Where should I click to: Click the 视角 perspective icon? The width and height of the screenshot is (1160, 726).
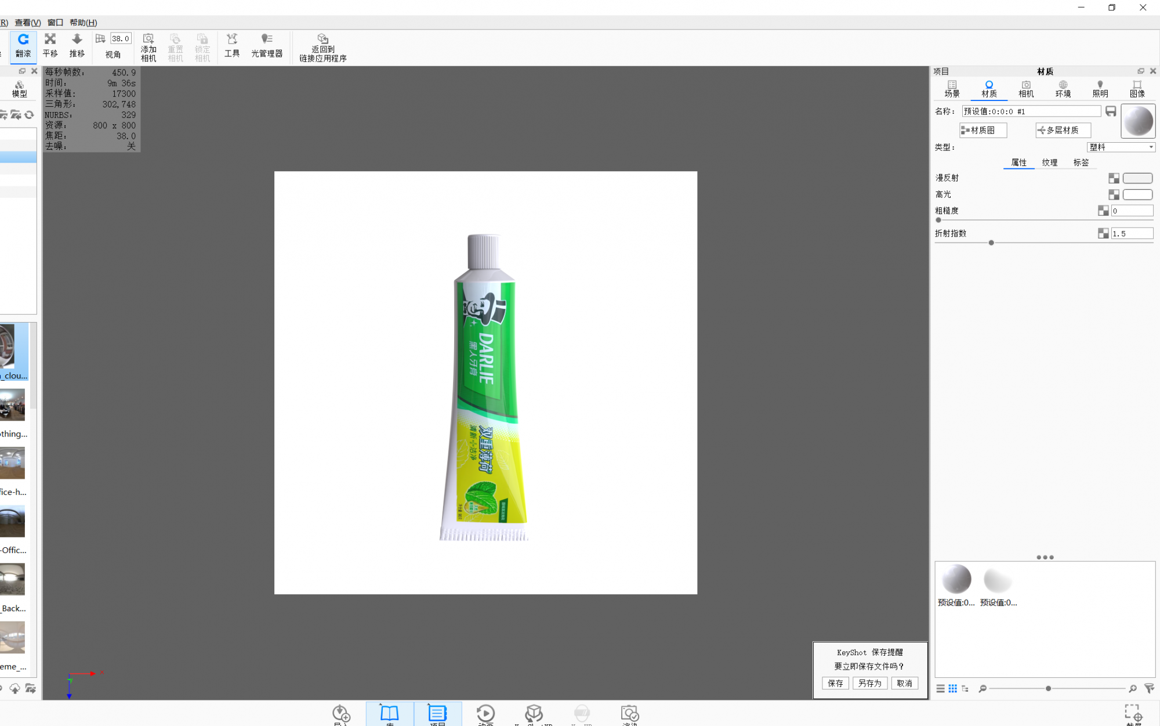pos(100,39)
